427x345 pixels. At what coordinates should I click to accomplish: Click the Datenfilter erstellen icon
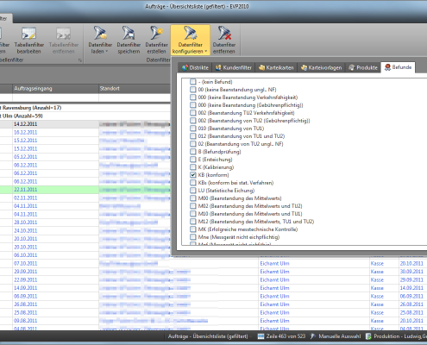(x=157, y=34)
